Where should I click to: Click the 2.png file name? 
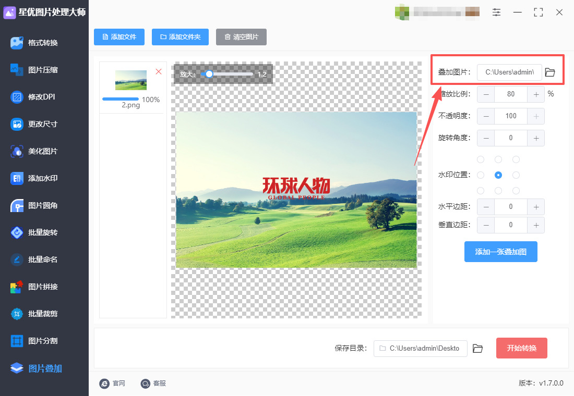pos(130,105)
